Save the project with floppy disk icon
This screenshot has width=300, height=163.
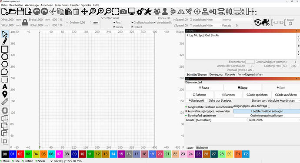20,12
